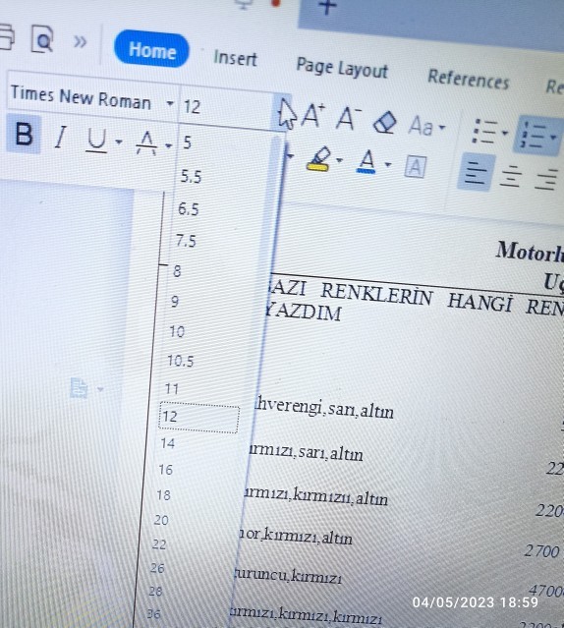Clear formatting with the eraser icon
The image size is (564, 628).
pos(384,122)
